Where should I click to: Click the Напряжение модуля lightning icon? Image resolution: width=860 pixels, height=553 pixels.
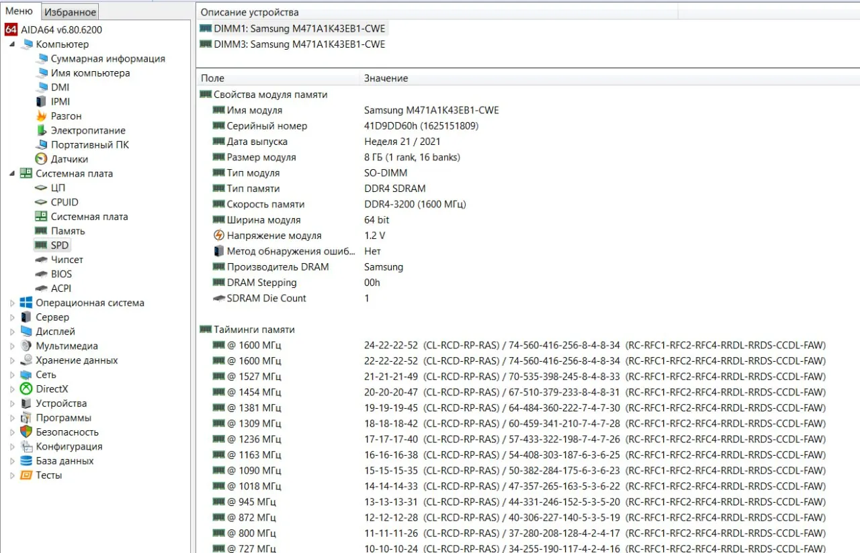pos(218,236)
